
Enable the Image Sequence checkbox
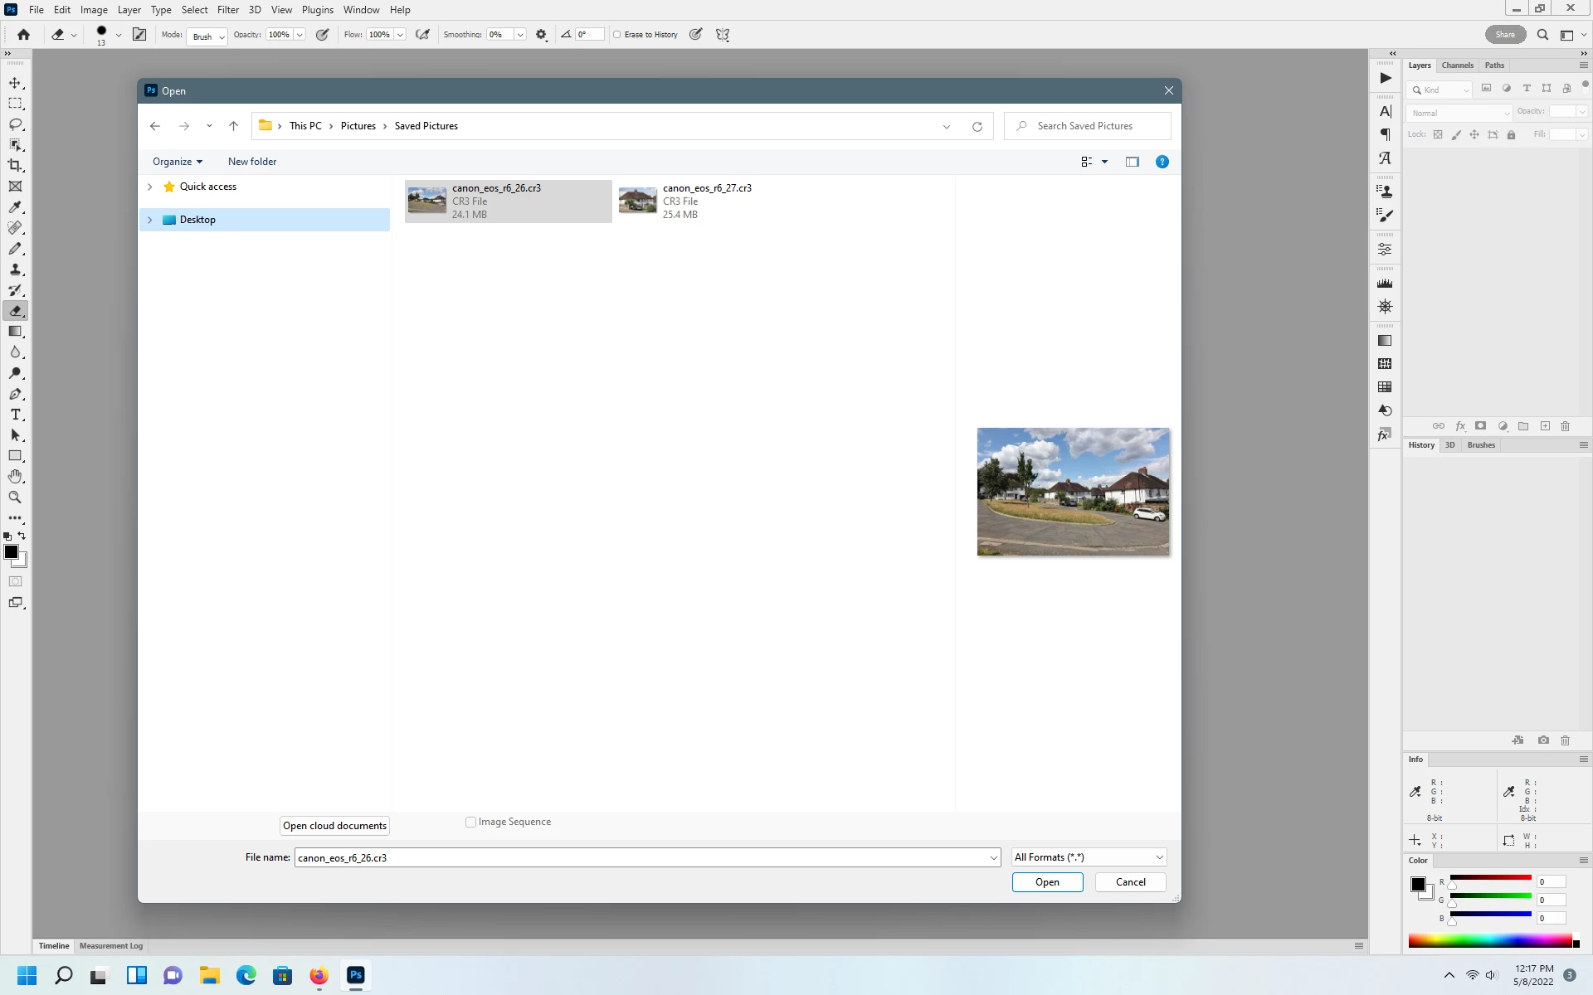[470, 822]
